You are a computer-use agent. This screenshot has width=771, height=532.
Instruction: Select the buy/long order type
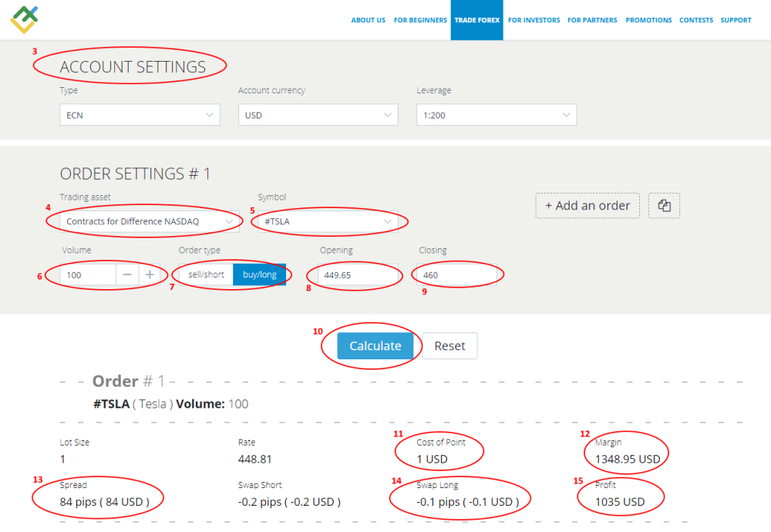(x=259, y=275)
